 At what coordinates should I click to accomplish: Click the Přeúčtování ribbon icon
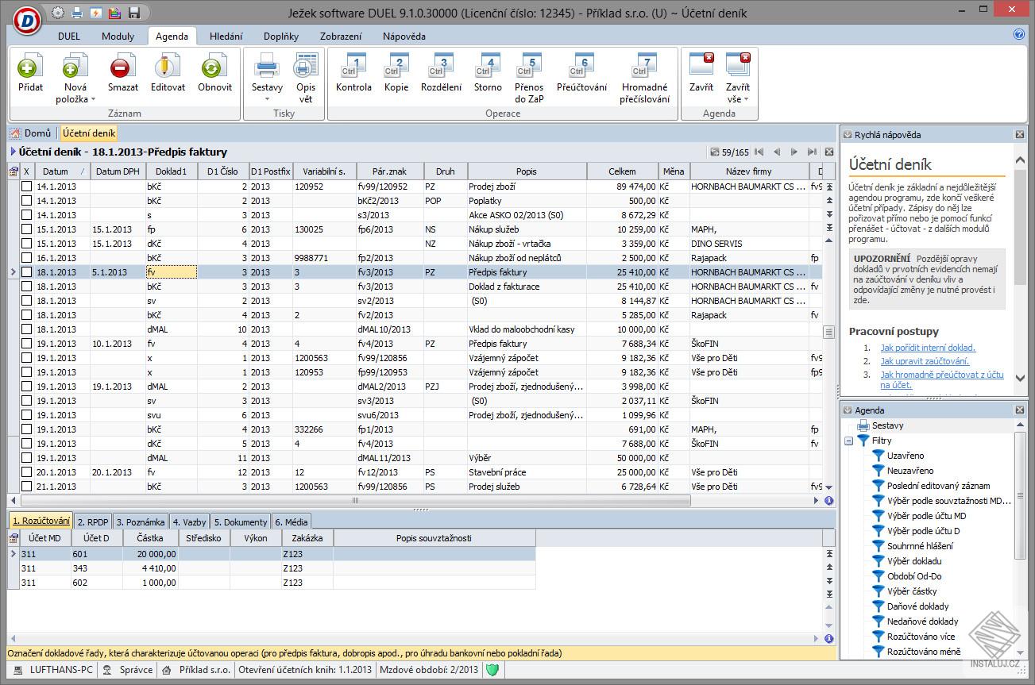click(x=581, y=68)
